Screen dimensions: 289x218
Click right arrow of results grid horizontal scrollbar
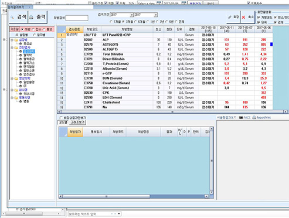pos(285,112)
